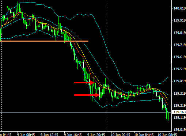The height and width of the screenshot is (136, 186).
Task: Click the 139.219 price axis label
Action: point(179,106)
